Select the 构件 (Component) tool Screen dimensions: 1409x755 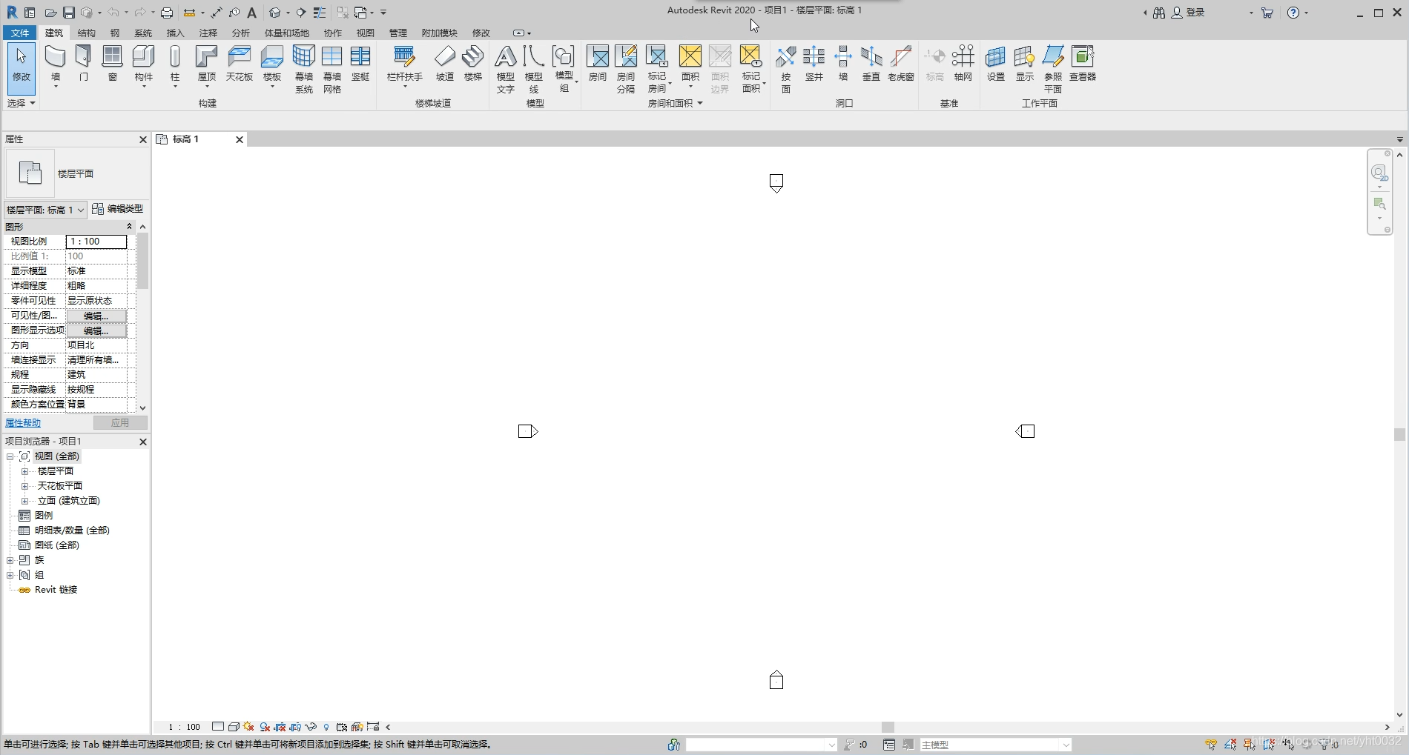coord(144,65)
